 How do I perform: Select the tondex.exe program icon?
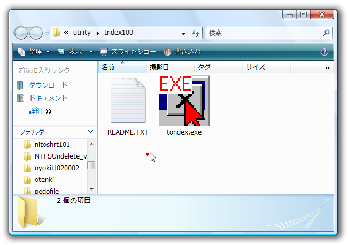[x=184, y=100]
